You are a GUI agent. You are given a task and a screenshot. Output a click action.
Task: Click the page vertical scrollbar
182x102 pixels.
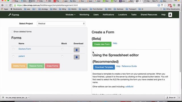(180, 42)
